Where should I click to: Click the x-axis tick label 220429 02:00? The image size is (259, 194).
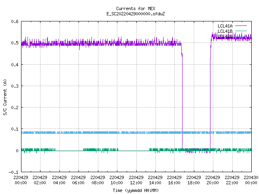coord(40,180)
